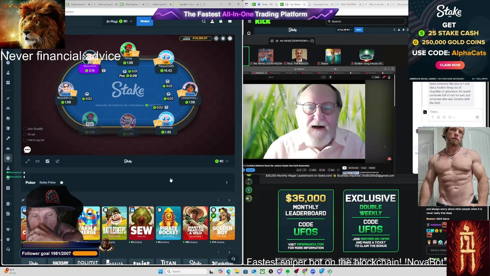Click the CLAIM NOW button in Stake ad
490x276 pixels.
pos(450,65)
